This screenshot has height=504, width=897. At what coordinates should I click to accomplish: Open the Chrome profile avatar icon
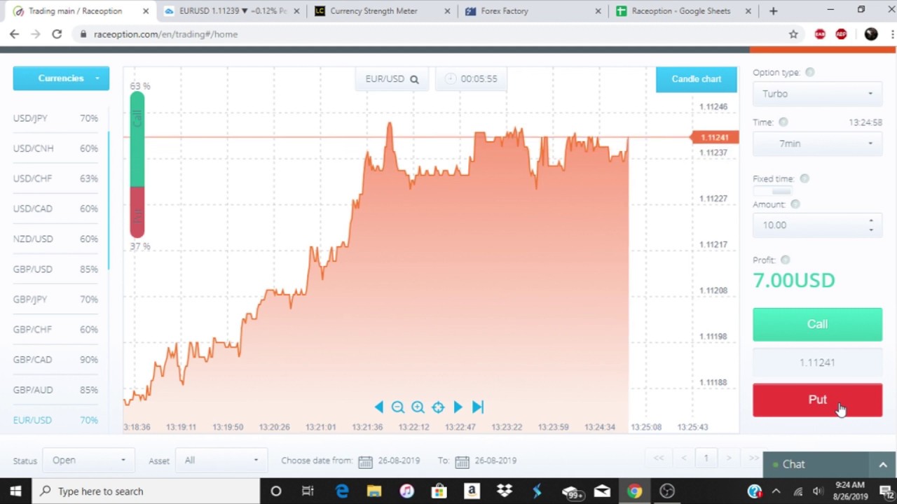871,34
